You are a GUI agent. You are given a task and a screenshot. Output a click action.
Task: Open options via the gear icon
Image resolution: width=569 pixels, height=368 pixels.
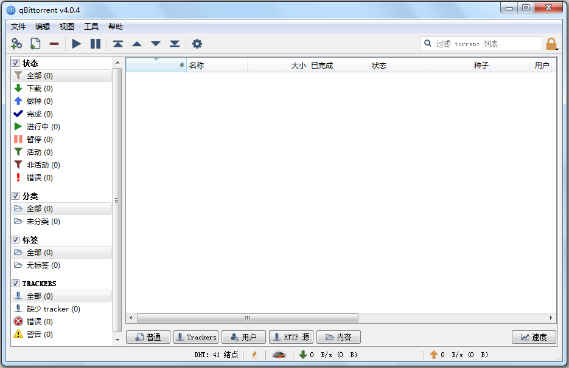(197, 44)
